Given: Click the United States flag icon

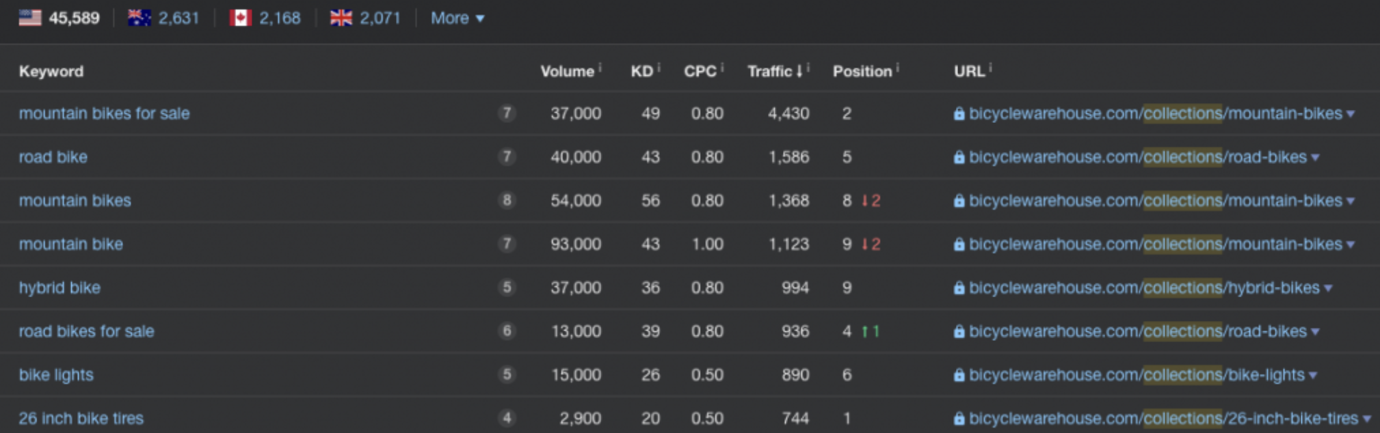Looking at the screenshot, I should [x=30, y=18].
